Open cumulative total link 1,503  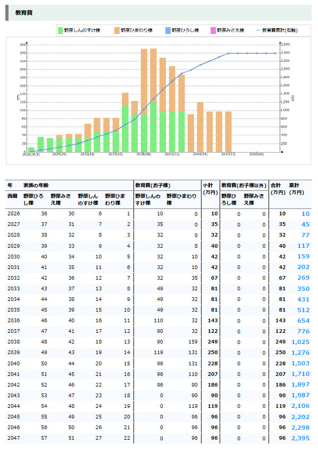[x=300, y=364]
